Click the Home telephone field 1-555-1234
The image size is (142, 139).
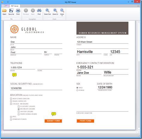pos(23,68)
